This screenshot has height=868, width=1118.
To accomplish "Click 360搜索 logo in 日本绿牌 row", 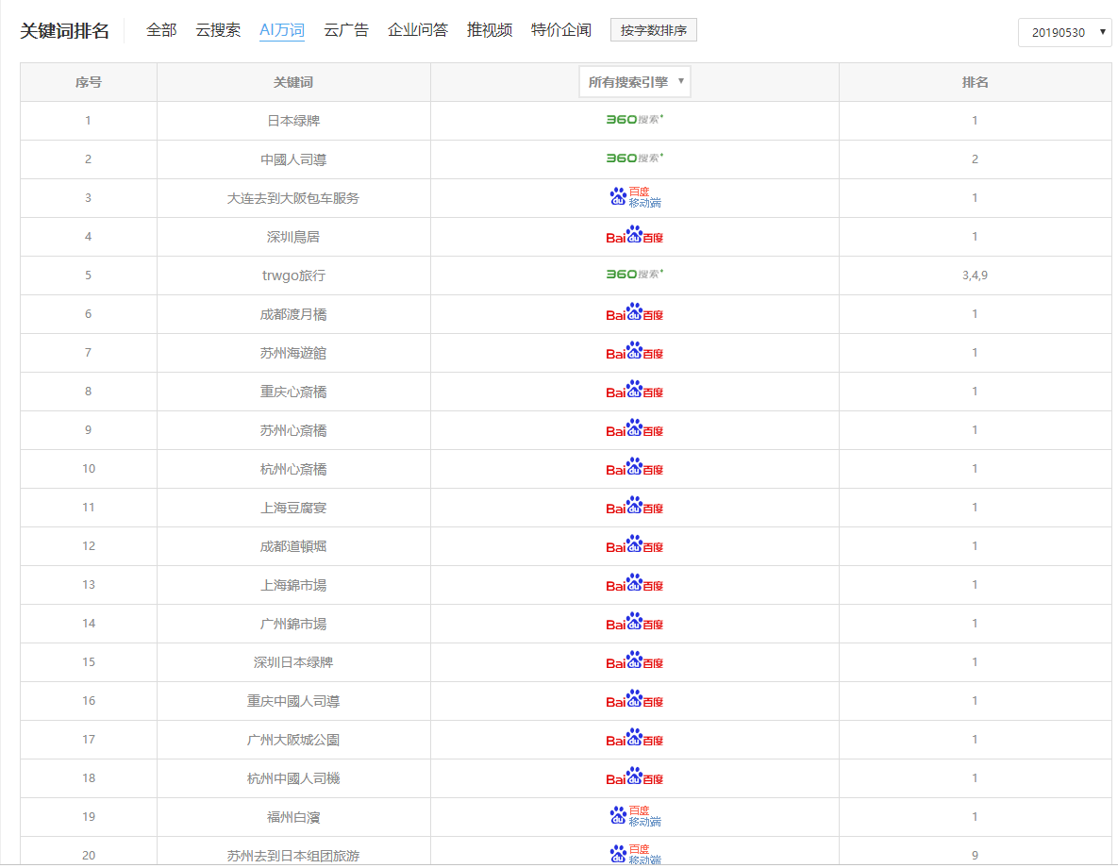I will [635, 120].
